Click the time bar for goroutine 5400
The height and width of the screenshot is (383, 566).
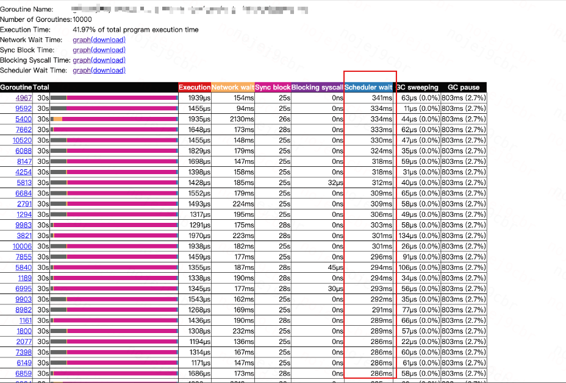tap(114, 119)
